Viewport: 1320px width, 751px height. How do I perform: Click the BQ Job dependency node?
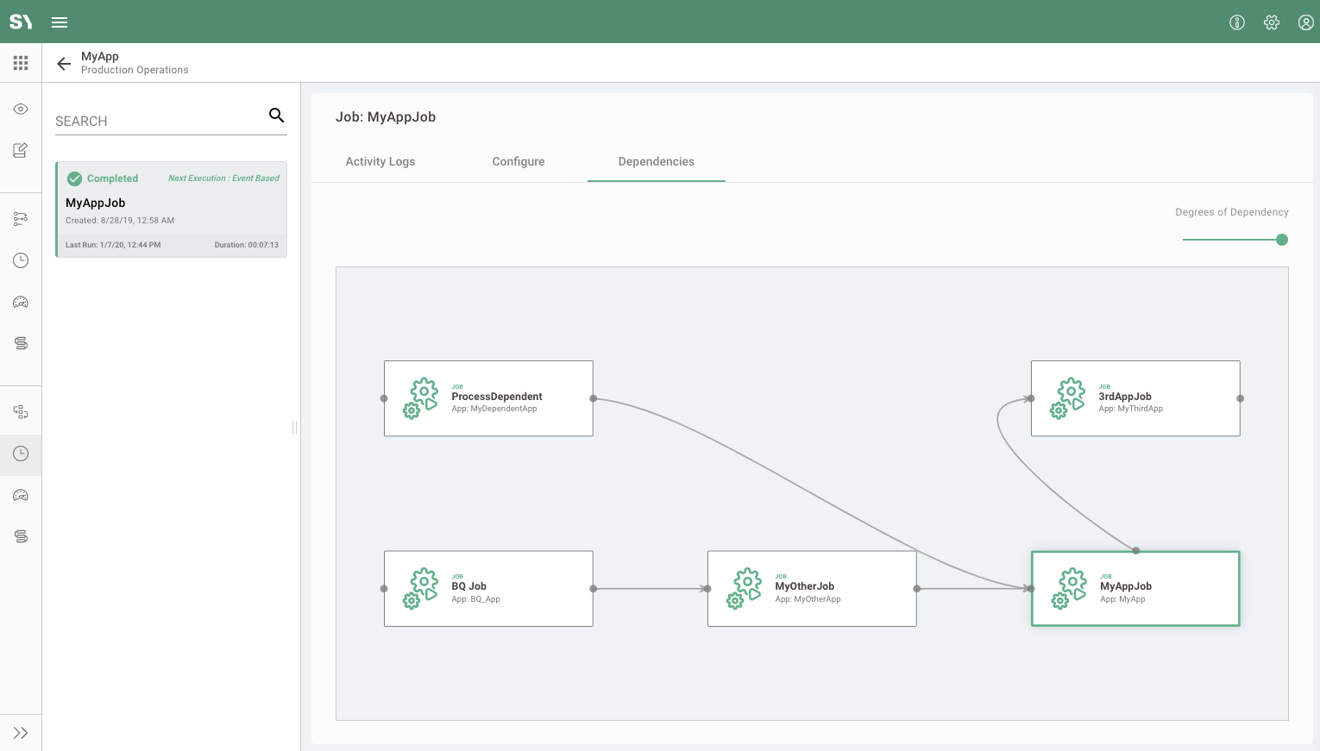click(x=488, y=589)
